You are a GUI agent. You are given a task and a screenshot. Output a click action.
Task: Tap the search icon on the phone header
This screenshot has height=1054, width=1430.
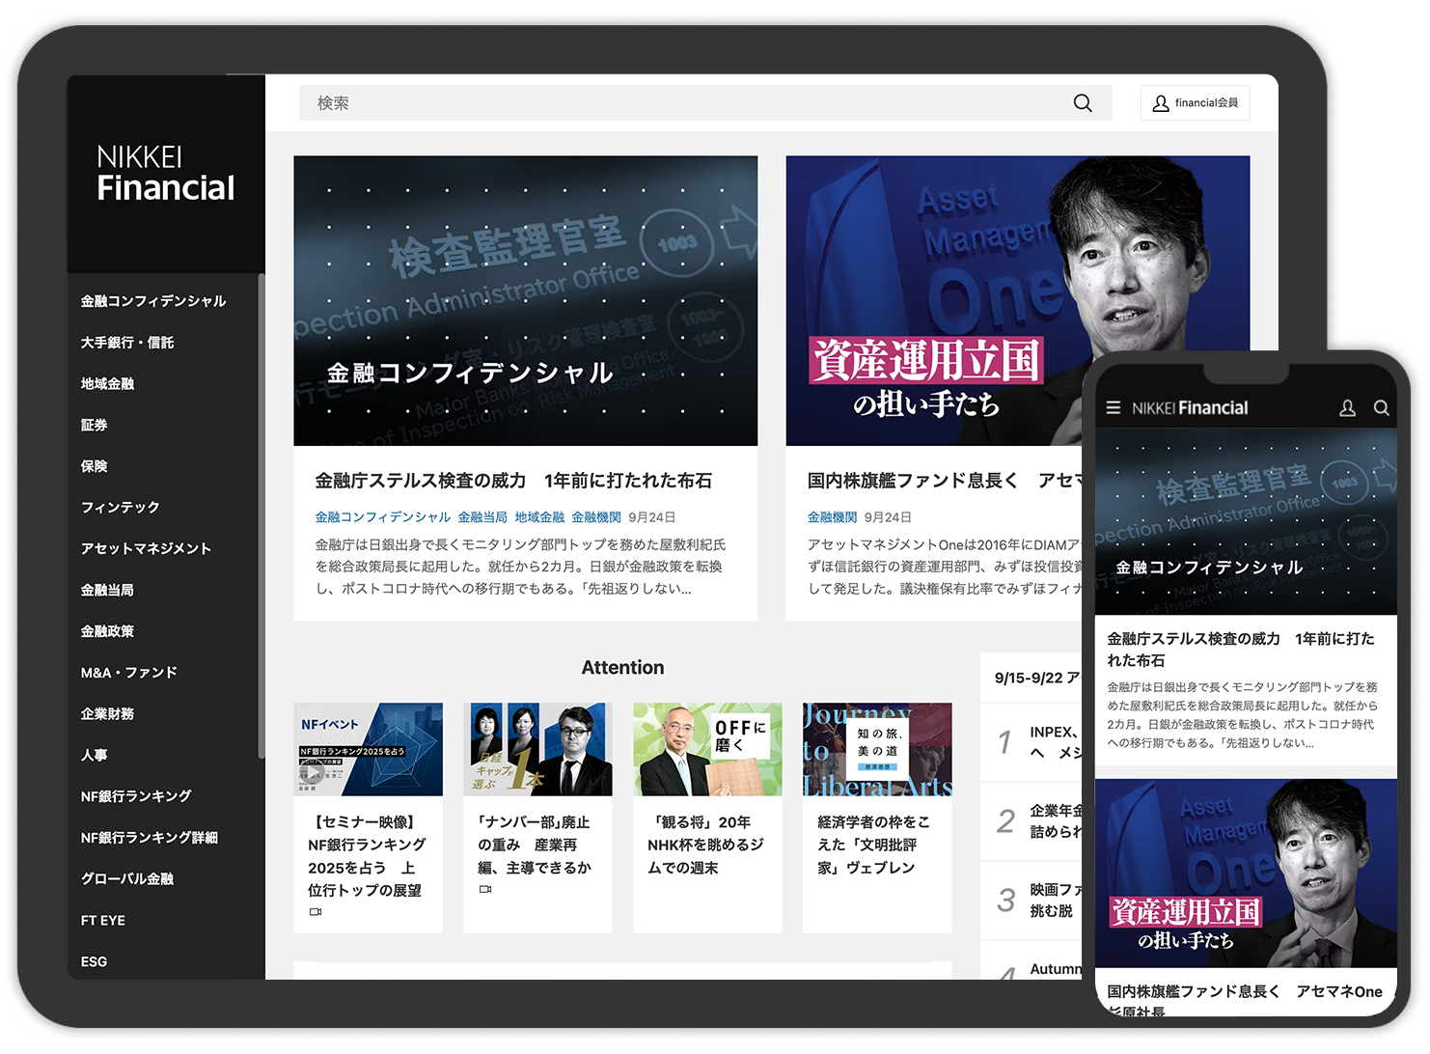point(1381,408)
